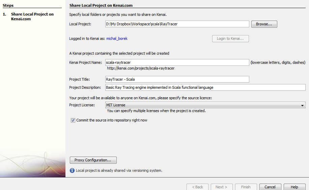The image size is (309, 190).
Task: Click the arrow on the MIT License dropdown
Action: [303, 105]
